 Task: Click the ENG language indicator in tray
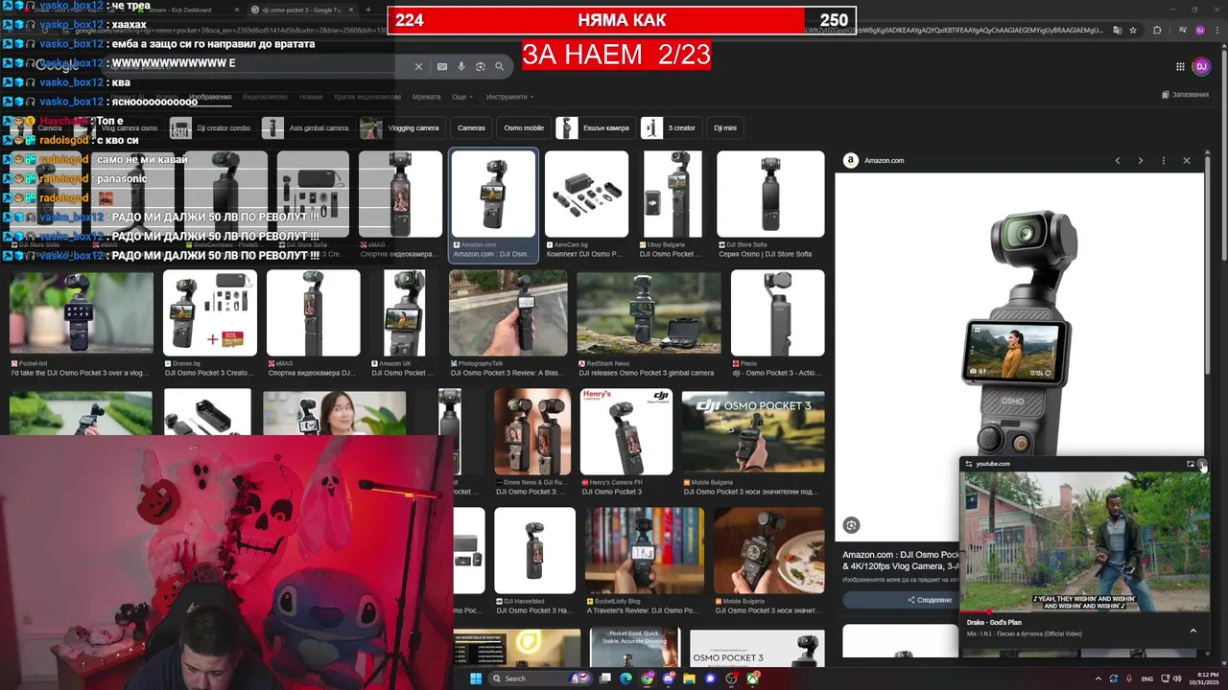click(1146, 678)
